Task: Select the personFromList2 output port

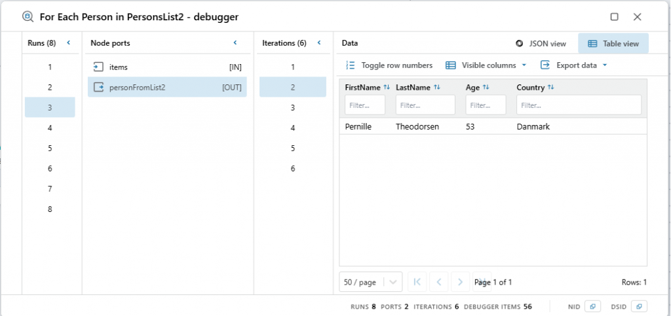Action: 167,87
